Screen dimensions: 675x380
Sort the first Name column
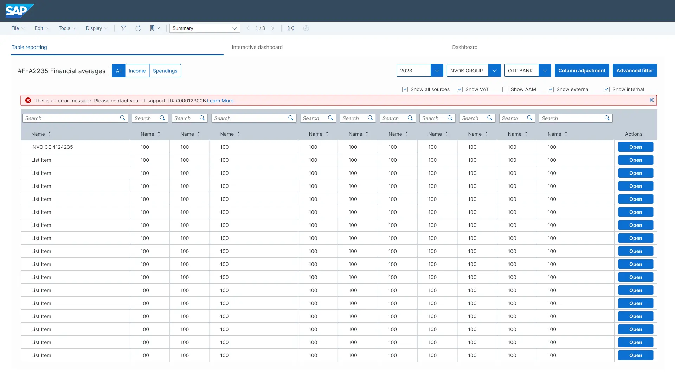click(x=50, y=134)
